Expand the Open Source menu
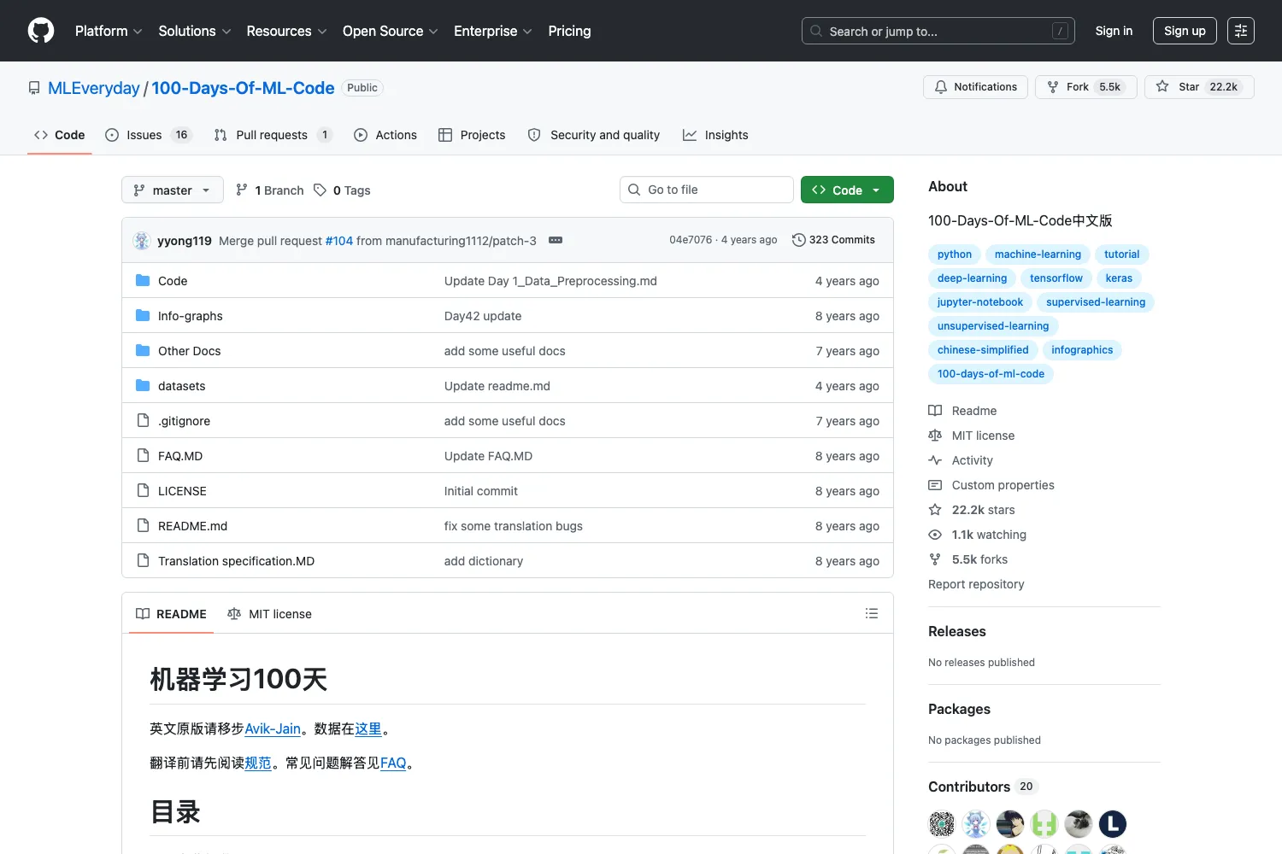 click(391, 31)
